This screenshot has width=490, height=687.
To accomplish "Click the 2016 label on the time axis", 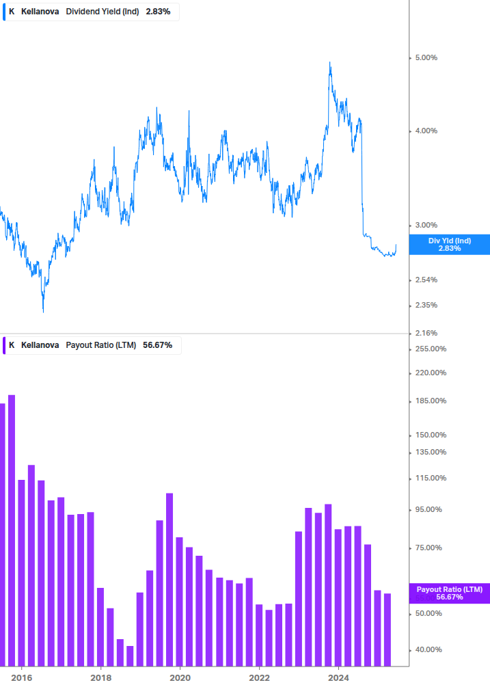I will pyautogui.click(x=21, y=678).
